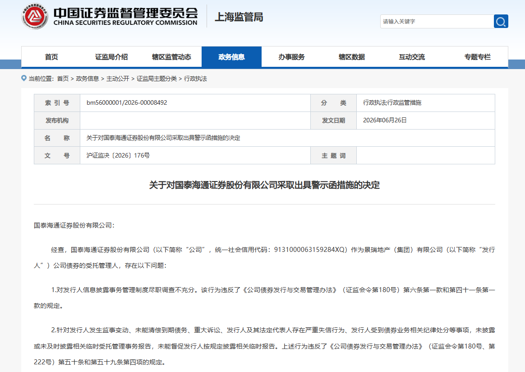Open the 辖区监管动态 navigation tab
The width and height of the screenshot is (525, 372).
point(171,57)
